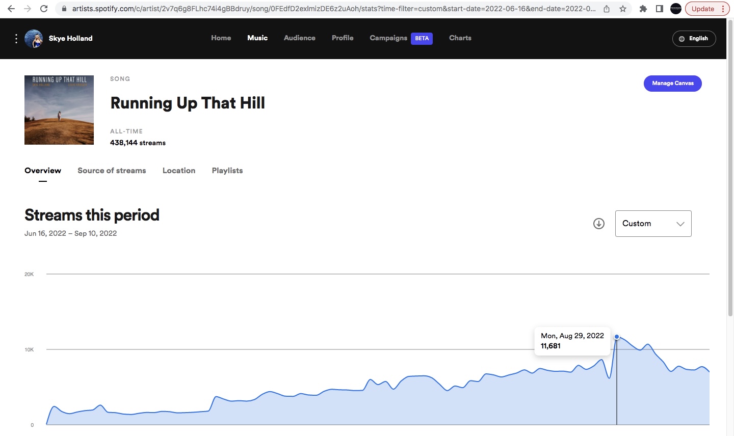The width and height of the screenshot is (734, 436).
Task: Open the Audience tab
Action: (x=300, y=38)
